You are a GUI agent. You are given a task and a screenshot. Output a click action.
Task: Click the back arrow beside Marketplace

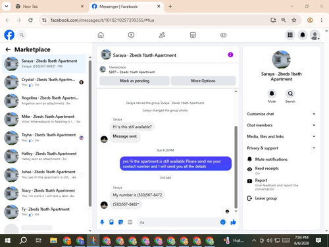pos(8,49)
